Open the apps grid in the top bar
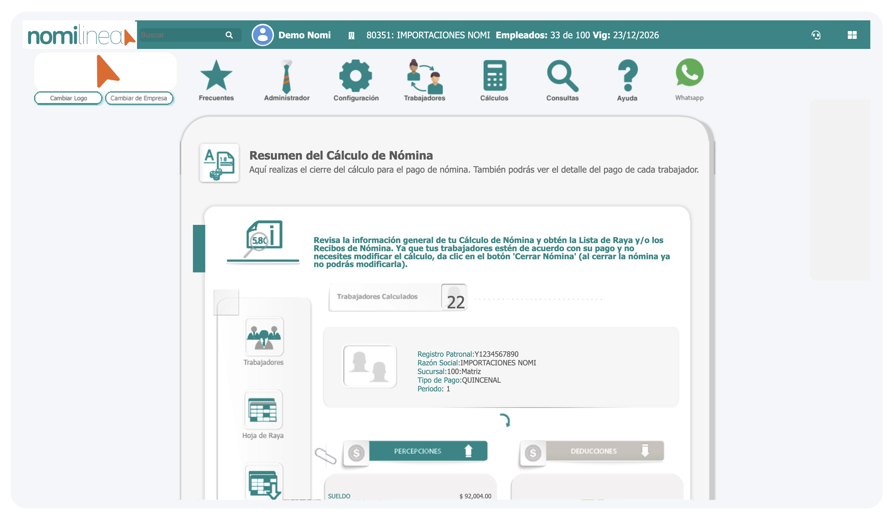 click(x=852, y=35)
